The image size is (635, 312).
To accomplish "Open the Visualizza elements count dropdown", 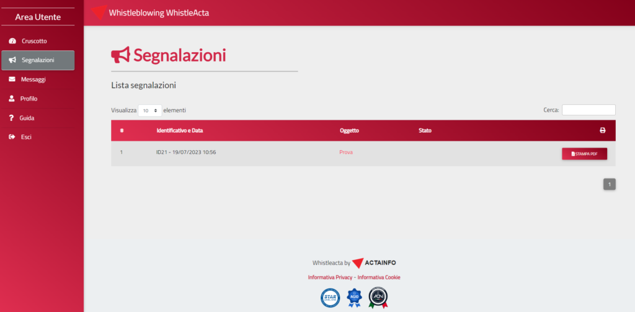I will (149, 110).
